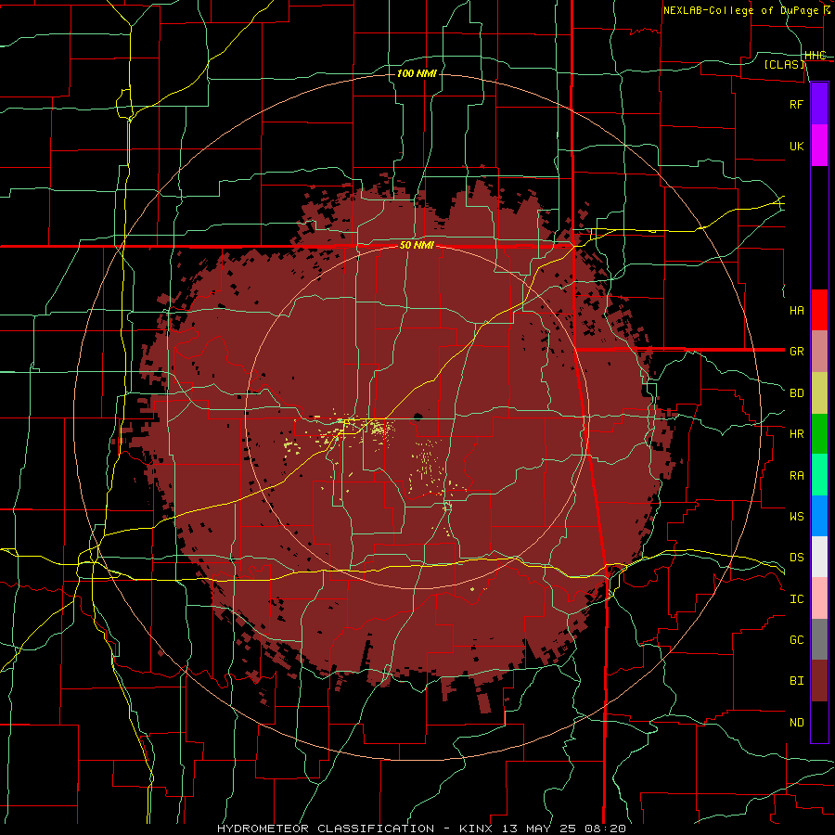
Task: Select the GR pink legend swatch
Action: (819, 352)
